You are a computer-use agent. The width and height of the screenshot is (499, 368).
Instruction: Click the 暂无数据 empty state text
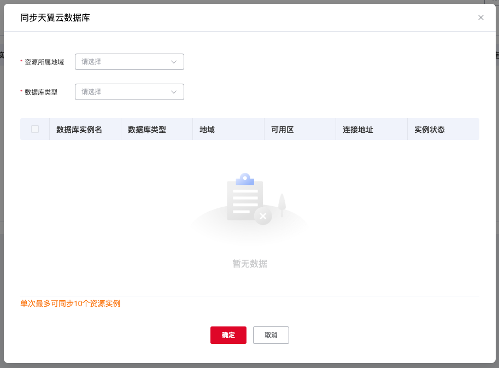[250, 264]
